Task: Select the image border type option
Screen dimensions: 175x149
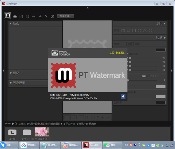Action: pos(137,44)
